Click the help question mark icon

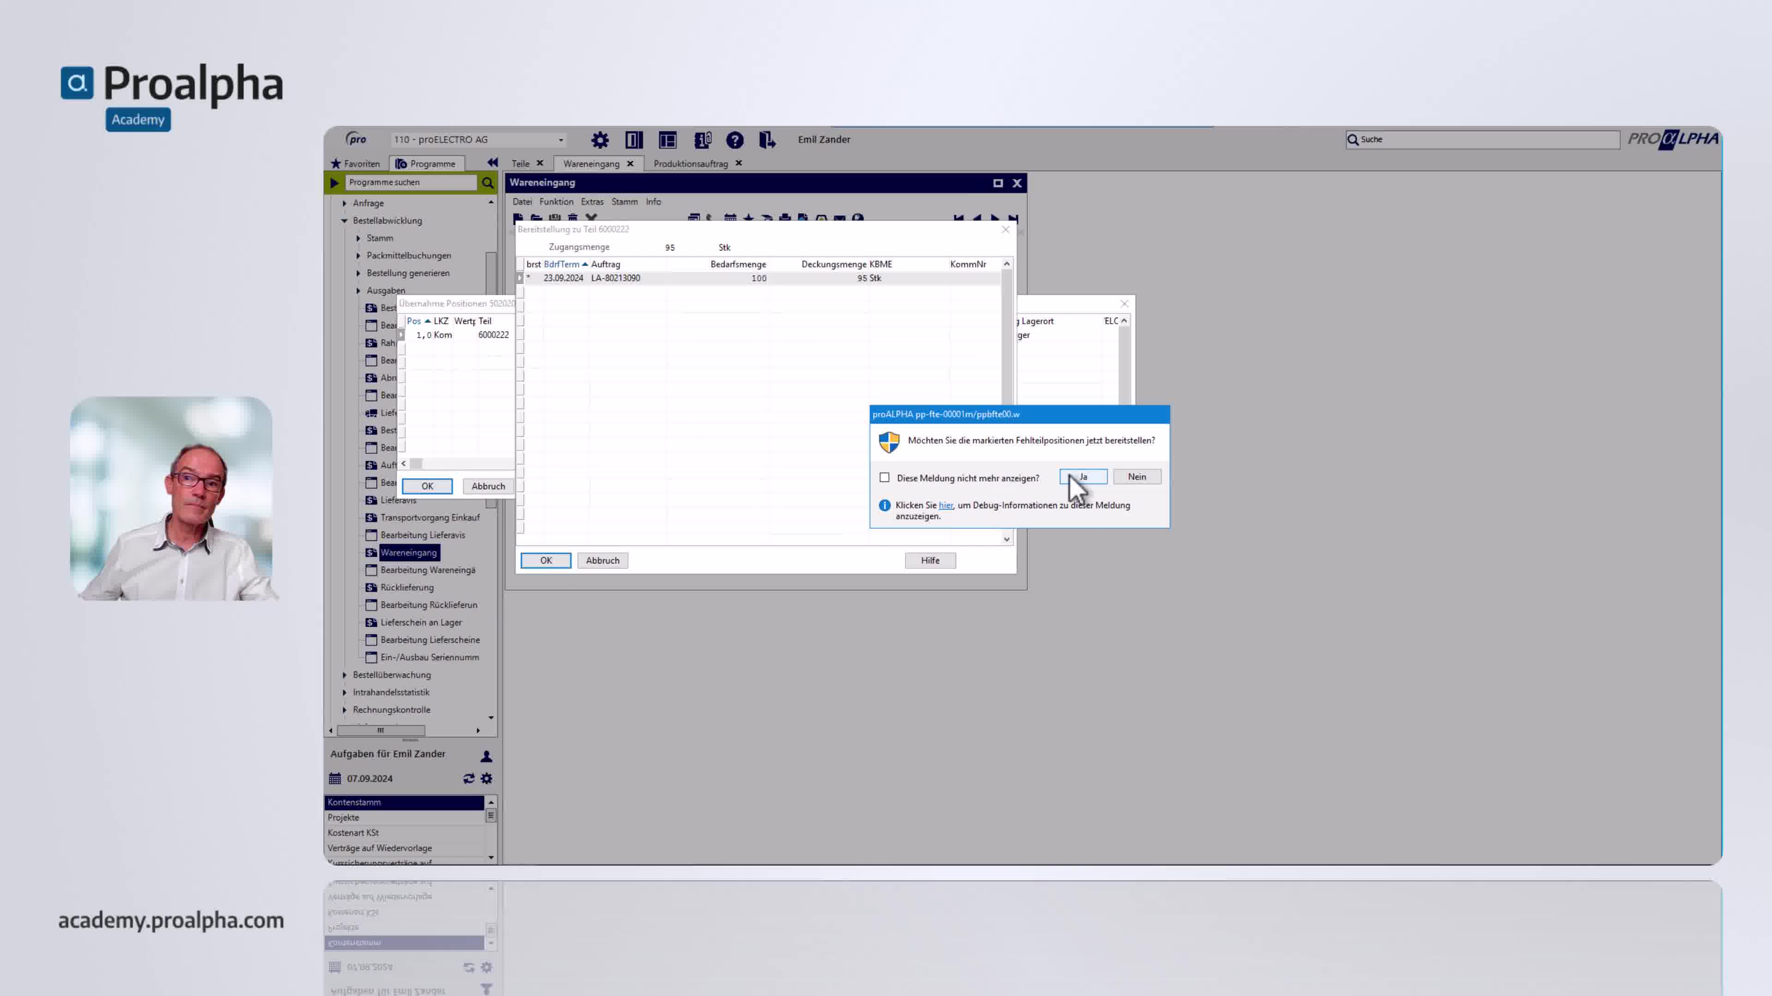(x=735, y=140)
